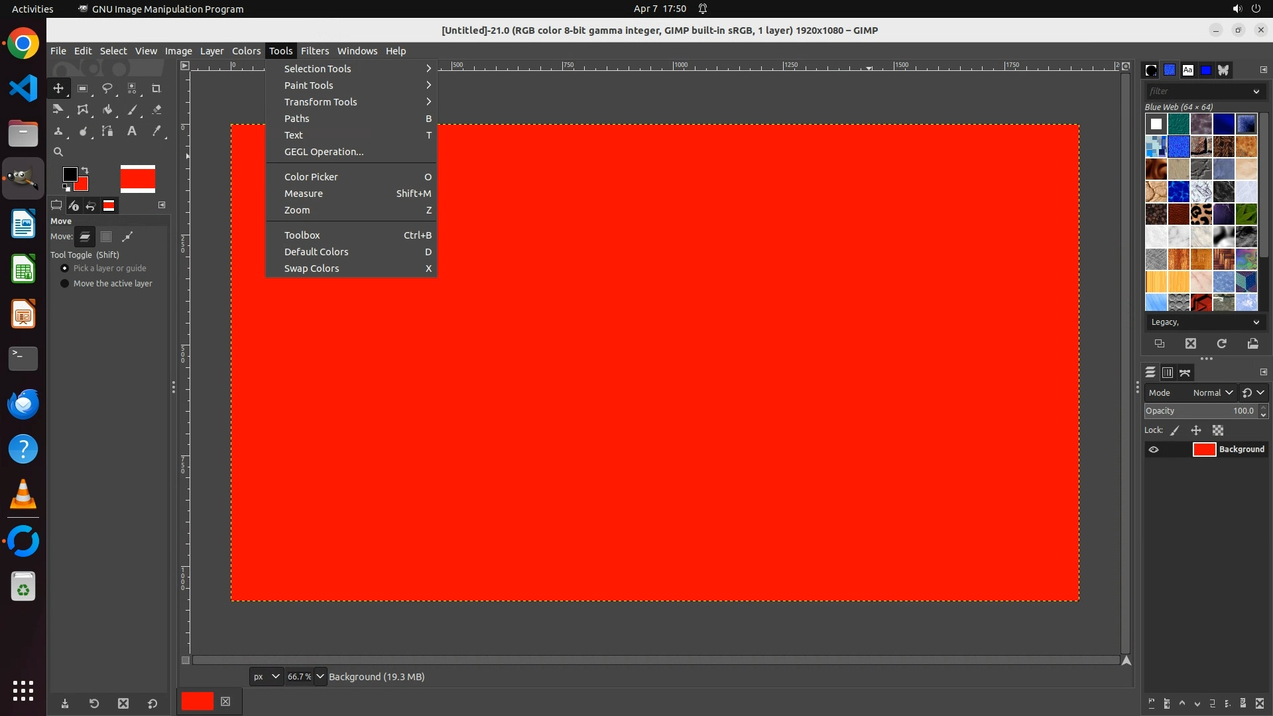Viewport: 1273px width, 716px height.
Task: Pick the Bucket Fill tool
Action: pyautogui.click(x=107, y=110)
